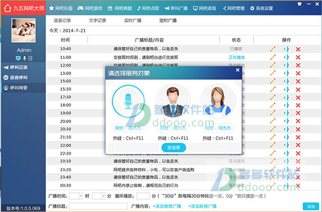Click the 广播标题 input field
The image size is (322, 212).
[x=98, y=206]
